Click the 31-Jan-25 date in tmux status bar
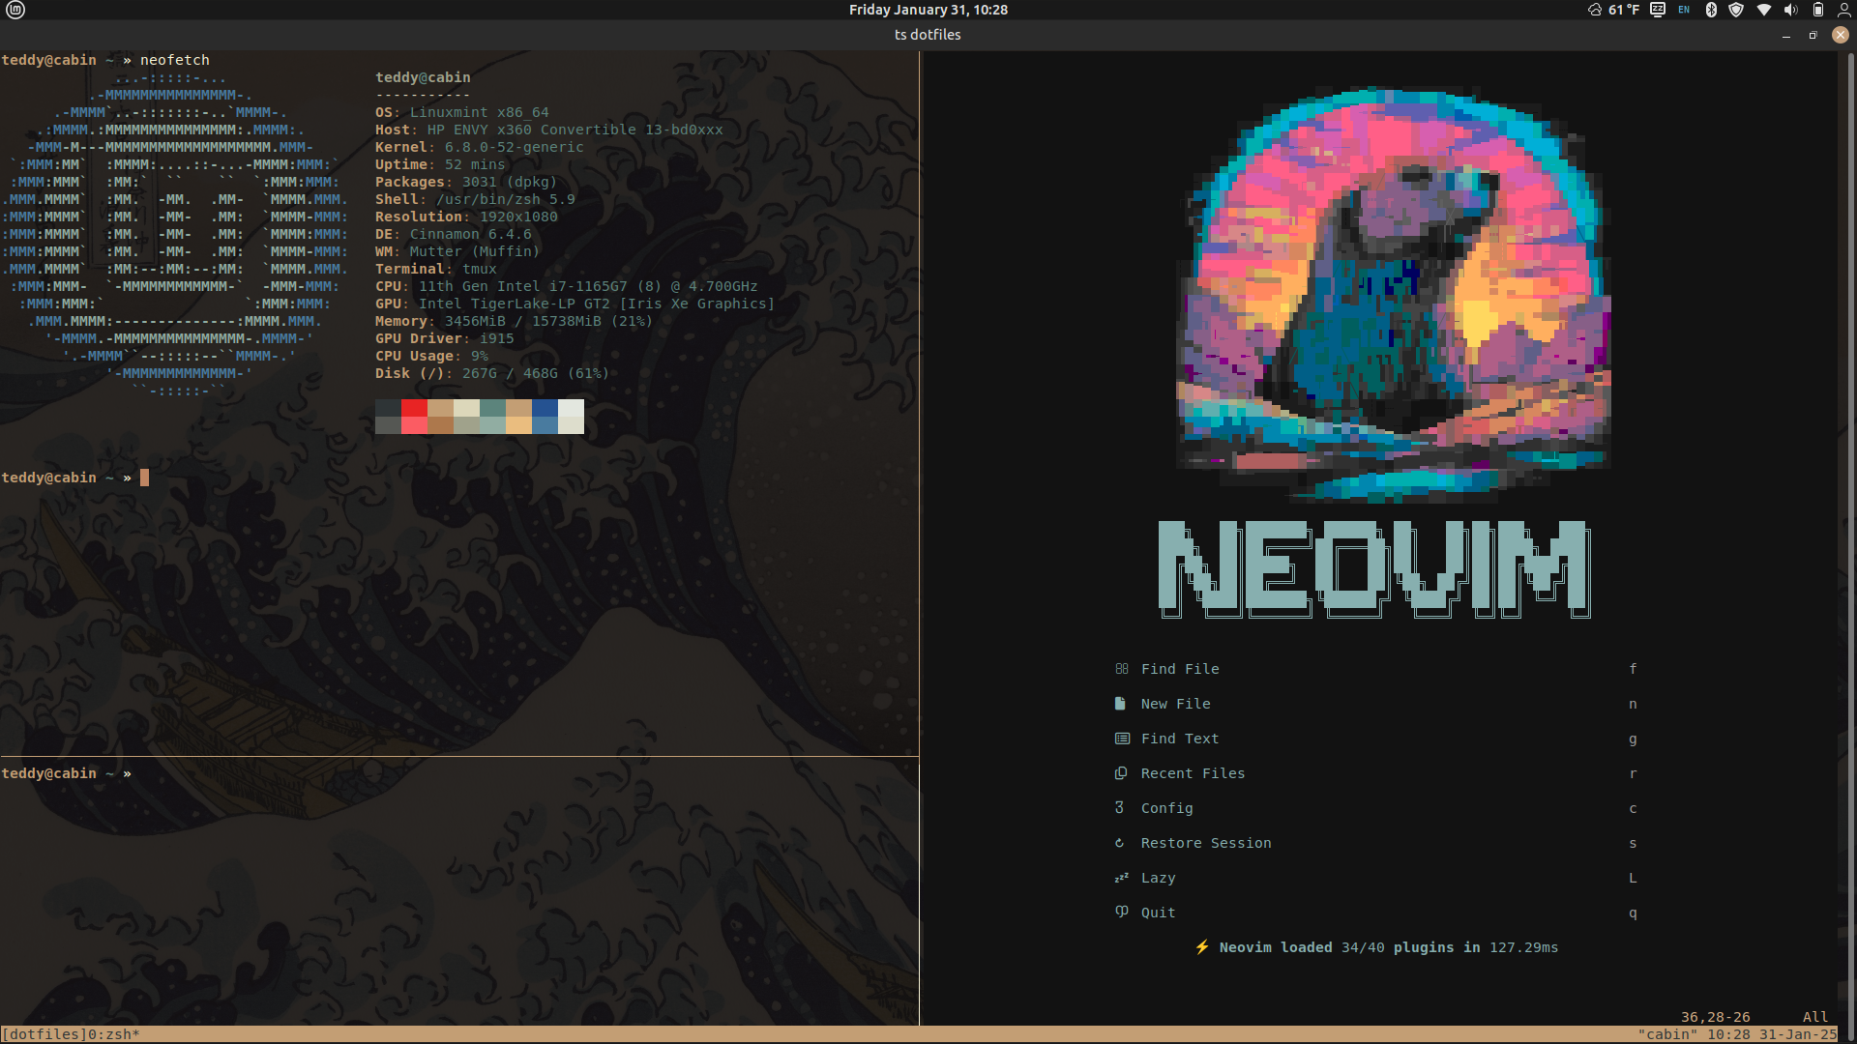1857x1044 pixels. pos(1798,1034)
